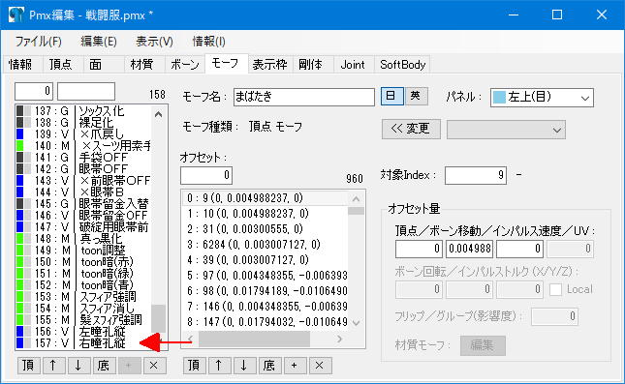Select offset row 0 : 9 (0, 0.004988237, 0)
The image size is (625, 384).
(x=266, y=198)
